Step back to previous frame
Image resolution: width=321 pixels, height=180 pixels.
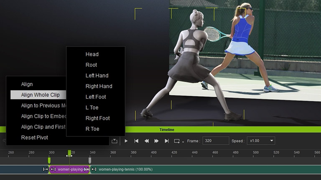(x=146, y=141)
